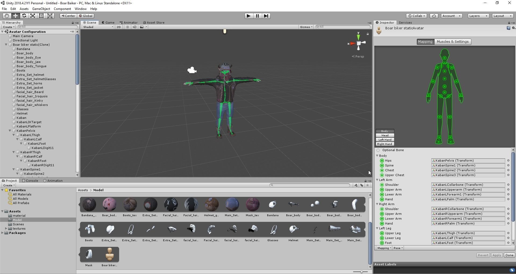The width and height of the screenshot is (516, 274).
Task: Click the Muscles & Settings button
Action: [x=453, y=42]
